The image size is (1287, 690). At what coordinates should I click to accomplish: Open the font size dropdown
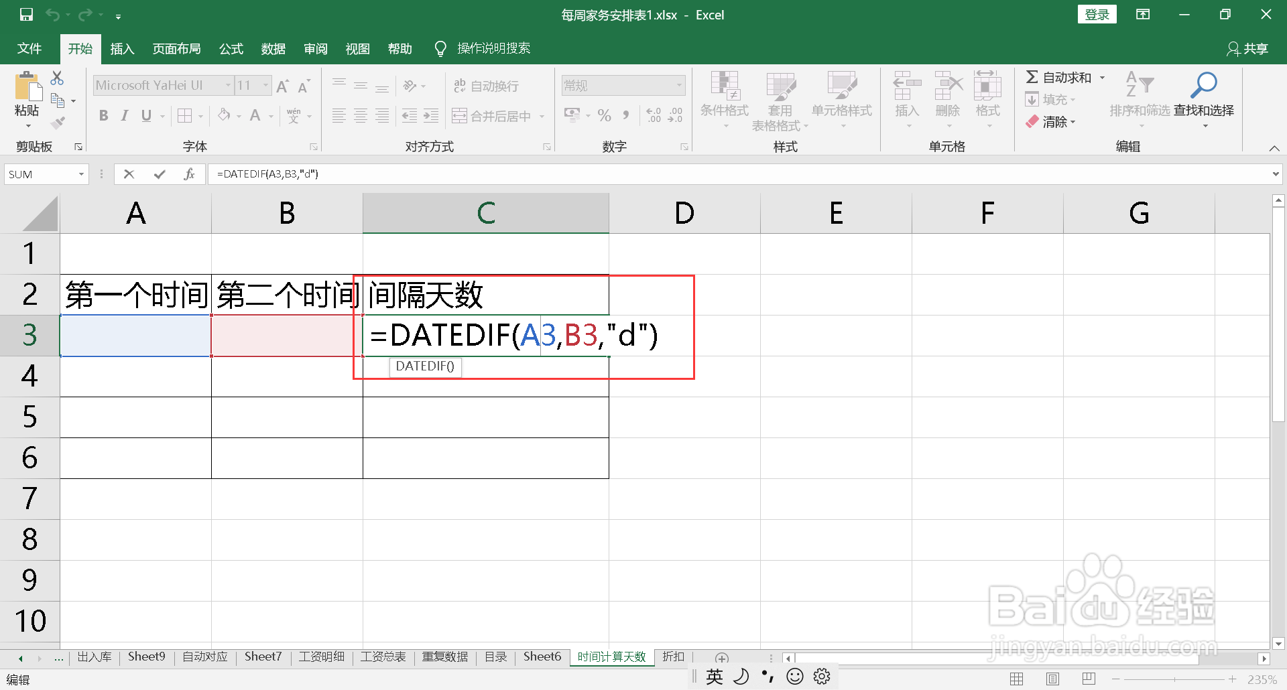[x=266, y=85]
